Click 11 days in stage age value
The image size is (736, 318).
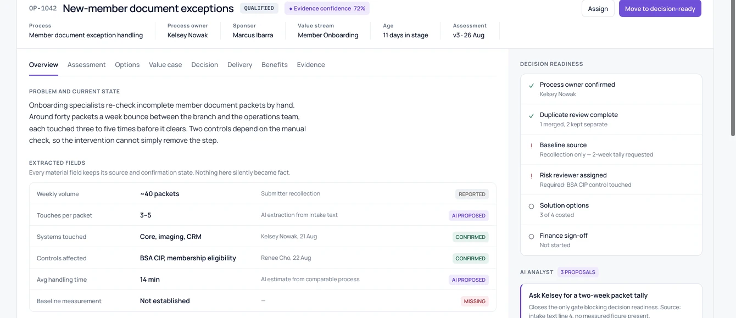click(405, 35)
